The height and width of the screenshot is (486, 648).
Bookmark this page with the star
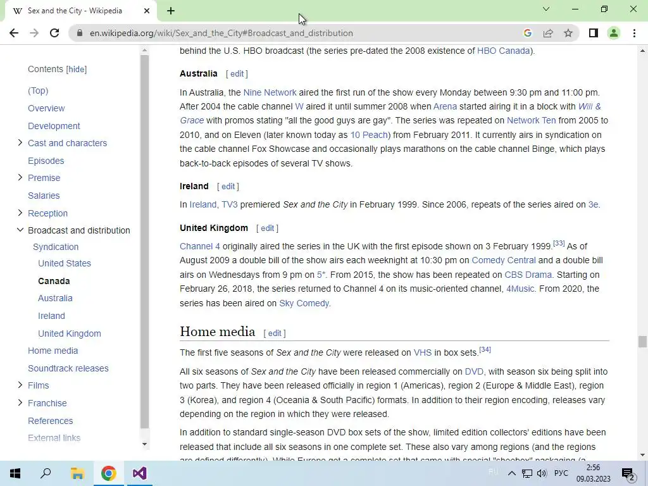(x=568, y=33)
